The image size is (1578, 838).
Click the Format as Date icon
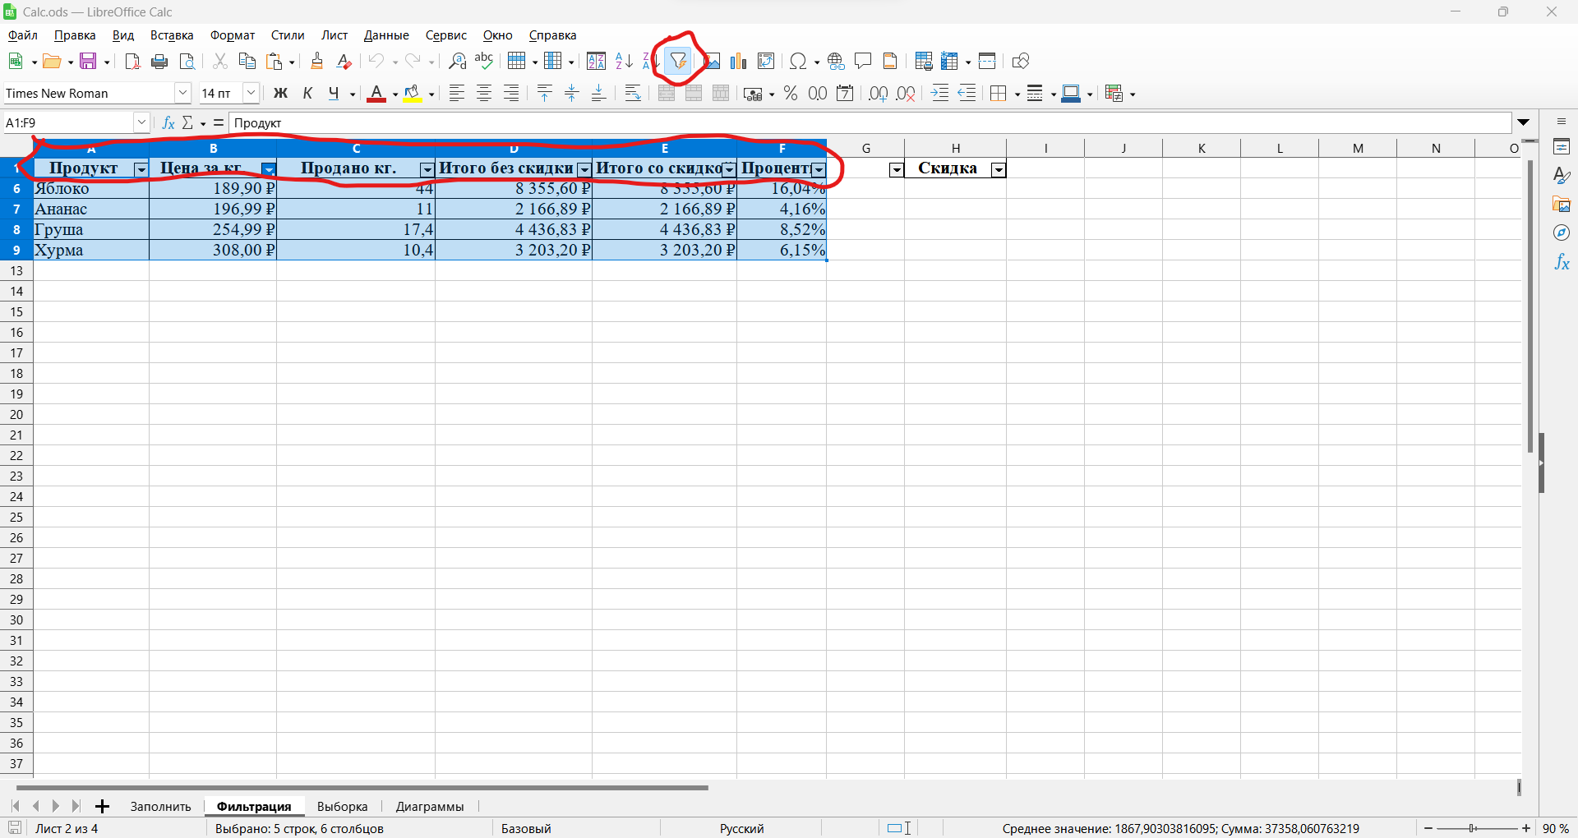pos(845,93)
